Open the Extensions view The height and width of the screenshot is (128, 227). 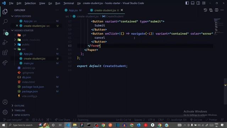[5, 52]
